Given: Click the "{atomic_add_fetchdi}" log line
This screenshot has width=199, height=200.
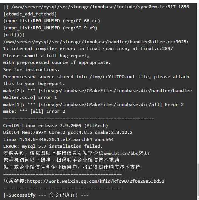Looking at the screenshot, I should point(30,14).
